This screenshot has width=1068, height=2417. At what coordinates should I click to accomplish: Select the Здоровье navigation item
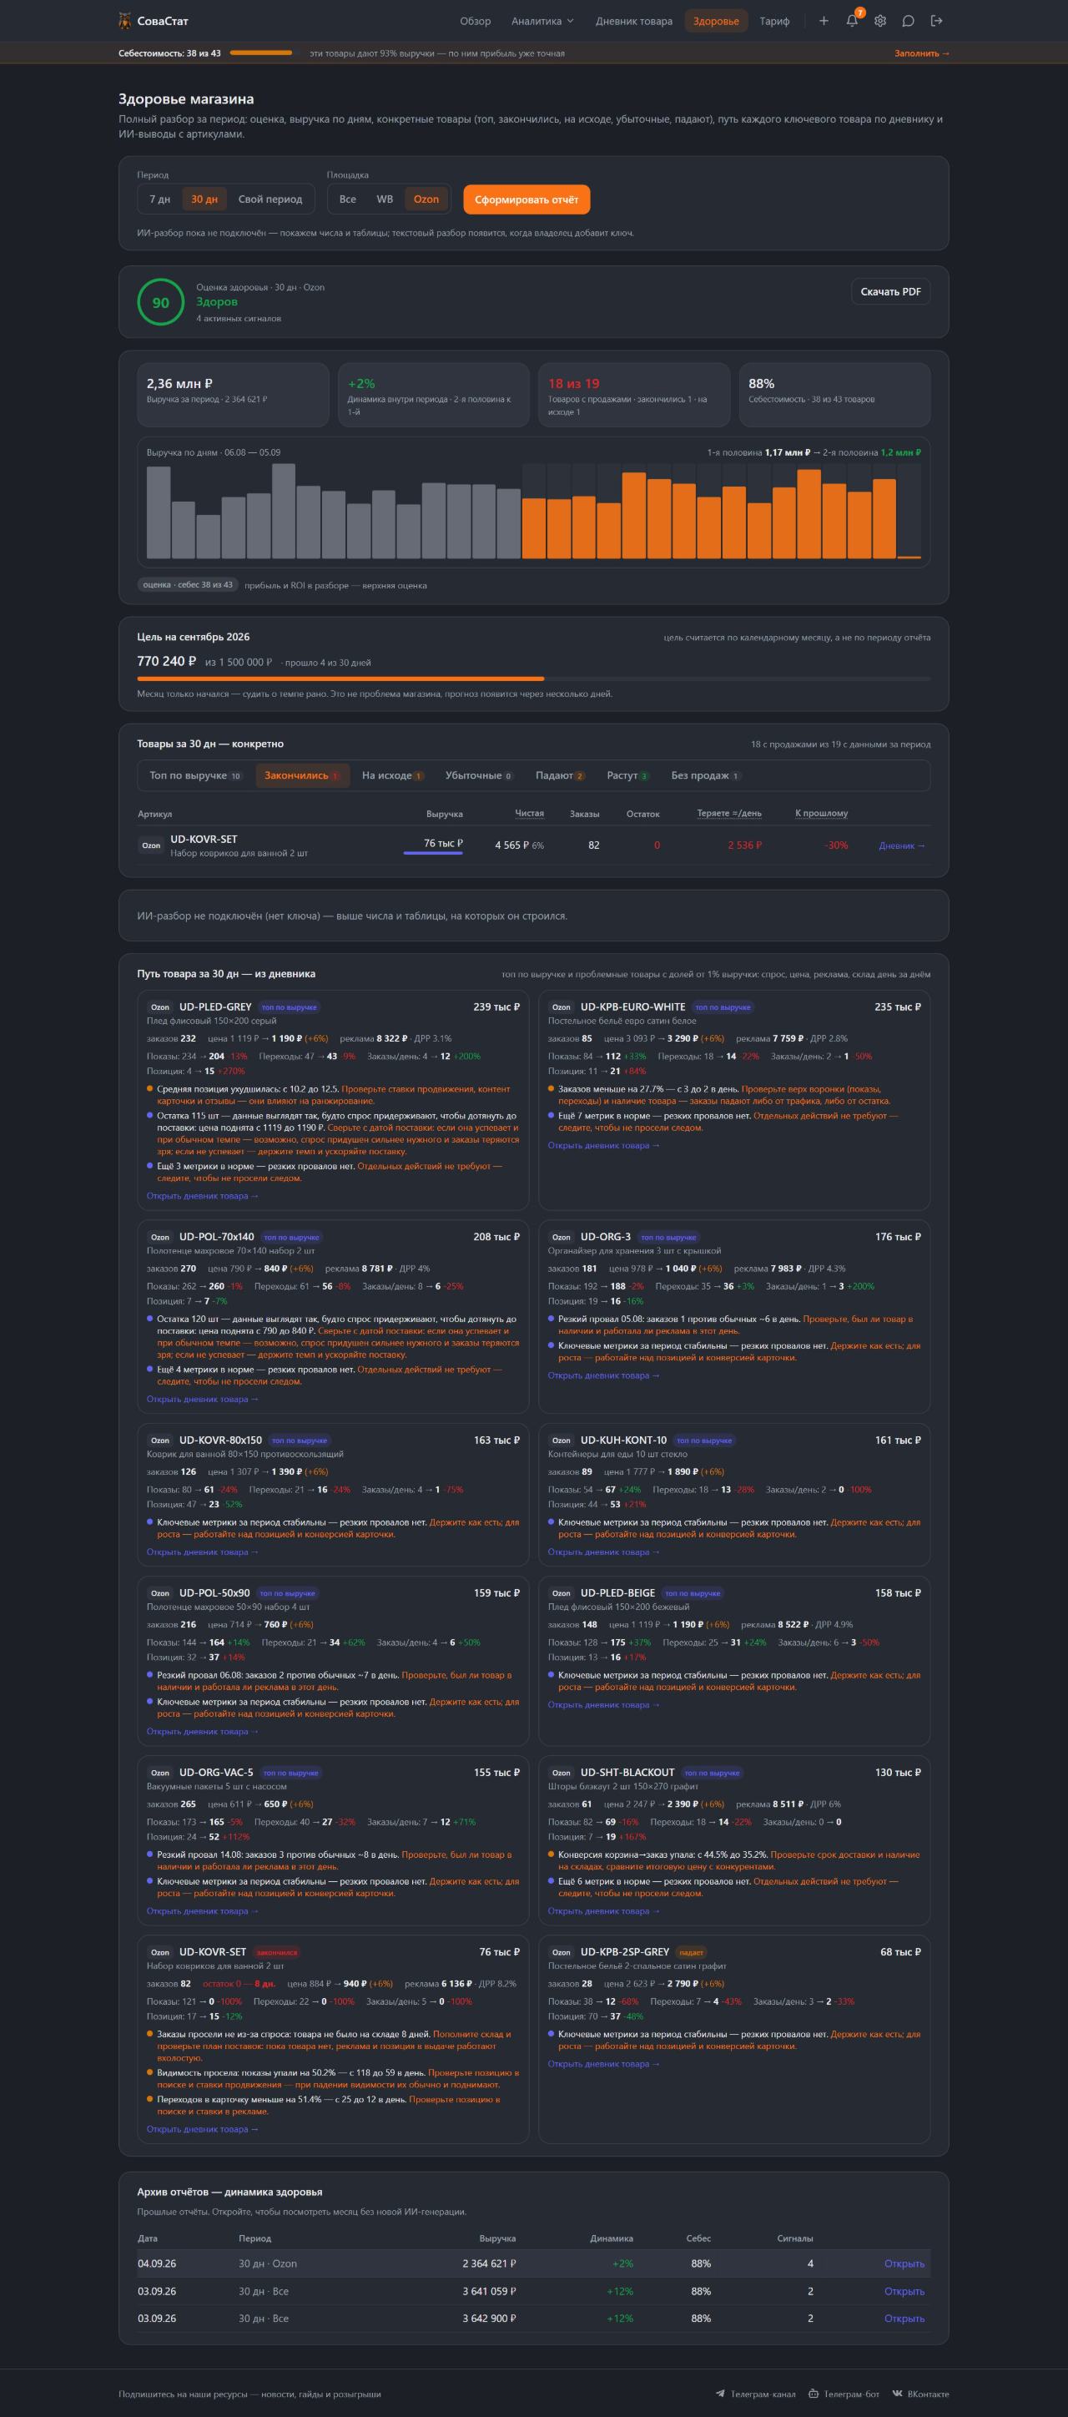coord(715,21)
